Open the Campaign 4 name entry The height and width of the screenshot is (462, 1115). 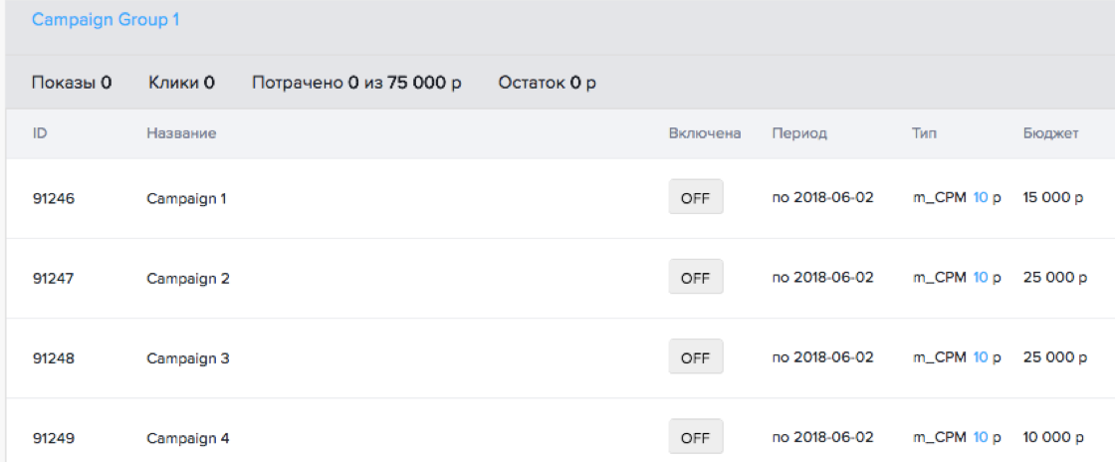pos(188,438)
